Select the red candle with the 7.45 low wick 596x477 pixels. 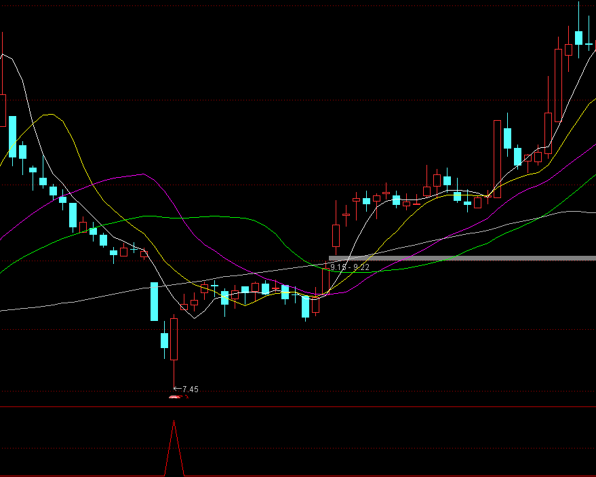(174, 339)
